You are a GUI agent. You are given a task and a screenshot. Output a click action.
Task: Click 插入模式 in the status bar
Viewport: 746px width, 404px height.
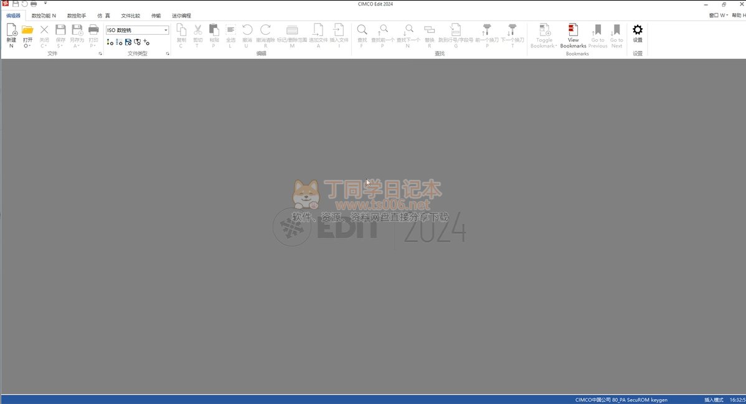click(x=714, y=400)
